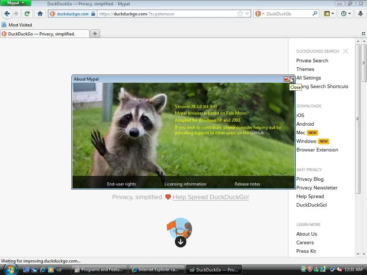
Task: Click the URL address field
Action: (167, 14)
